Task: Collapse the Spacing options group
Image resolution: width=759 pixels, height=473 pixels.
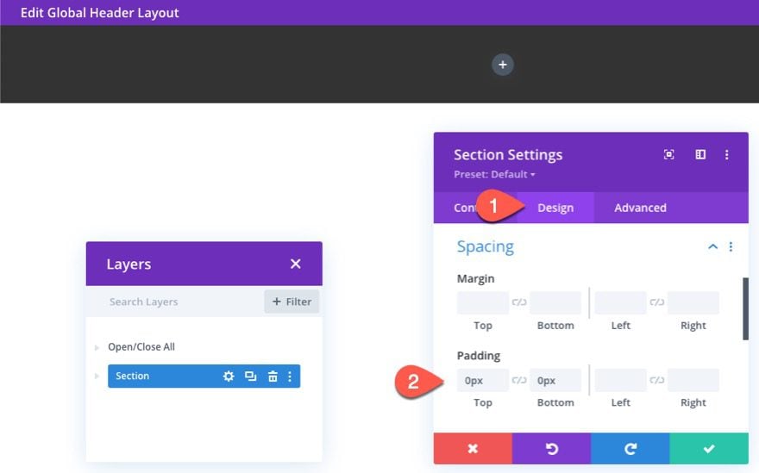Action: pyautogui.click(x=712, y=246)
